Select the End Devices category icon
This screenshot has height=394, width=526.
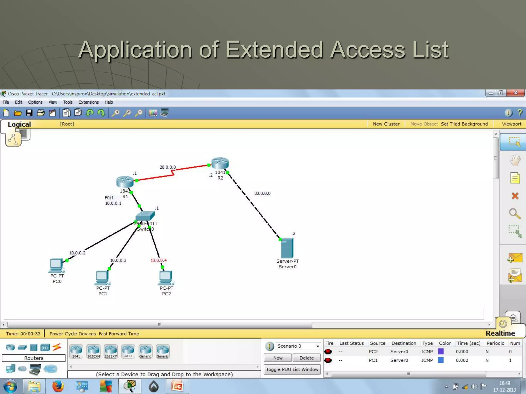[10, 369]
